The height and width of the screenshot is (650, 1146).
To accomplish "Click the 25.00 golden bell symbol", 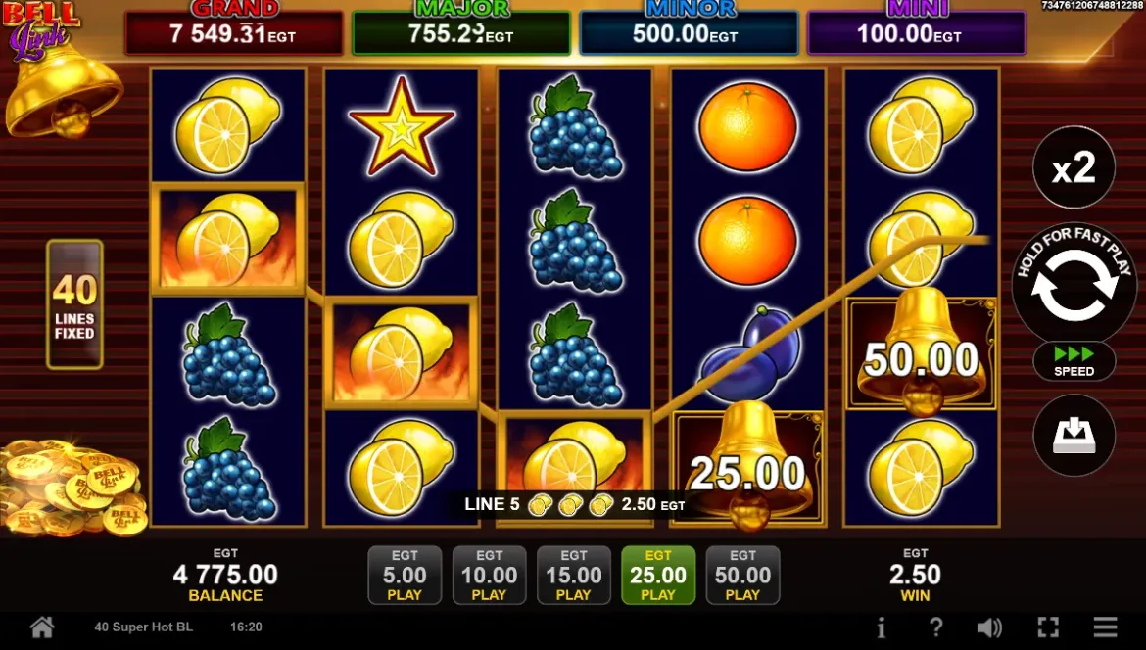I will pyautogui.click(x=748, y=467).
